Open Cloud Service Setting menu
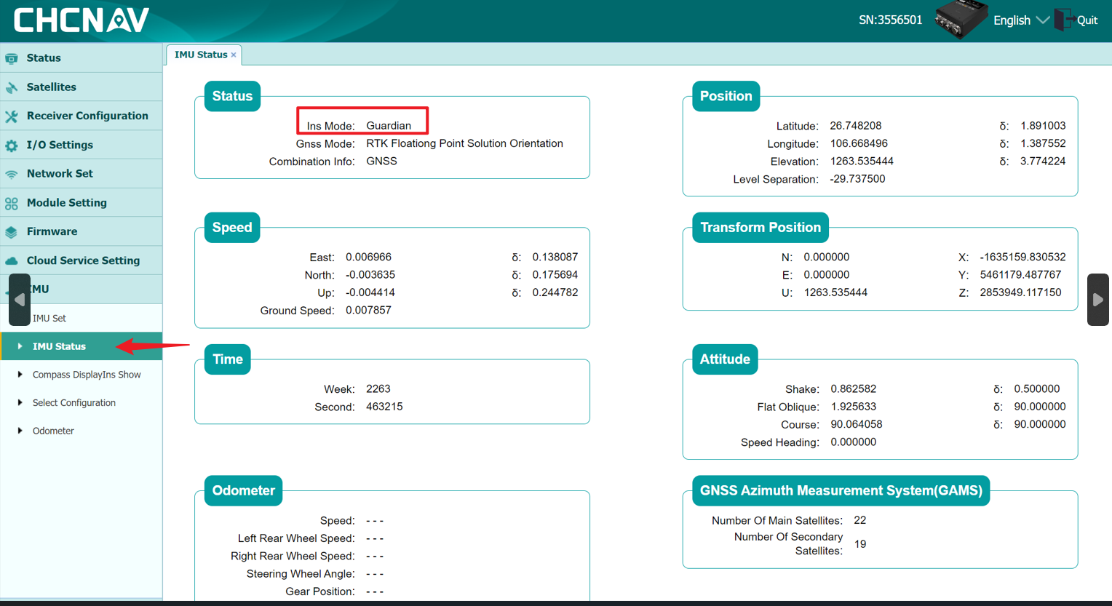The image size is (1112, 606). tap(81, 260)
